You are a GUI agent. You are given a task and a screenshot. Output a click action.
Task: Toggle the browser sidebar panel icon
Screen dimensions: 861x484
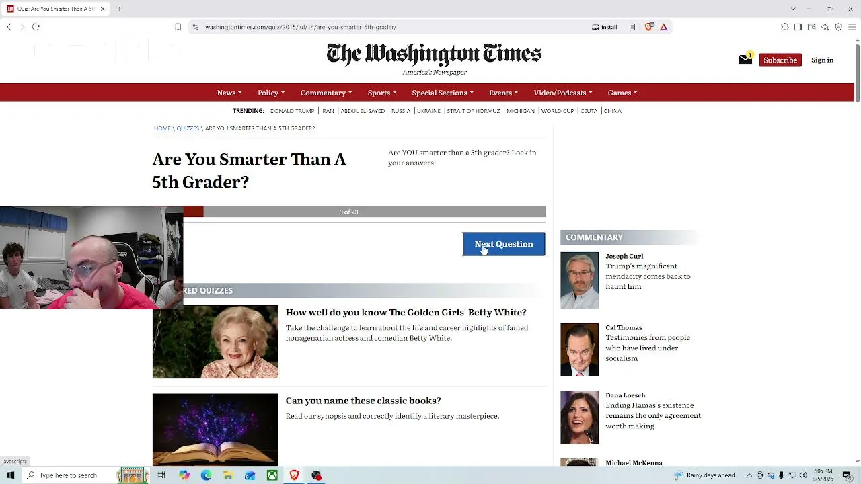798,27
